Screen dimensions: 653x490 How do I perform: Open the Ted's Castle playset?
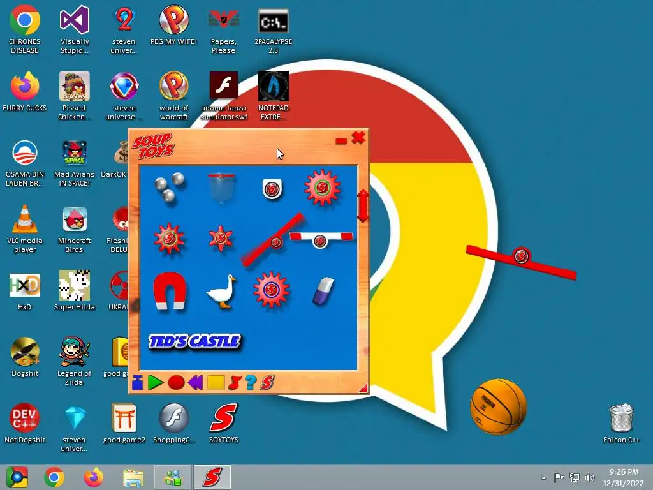click(x=194, y=341)
